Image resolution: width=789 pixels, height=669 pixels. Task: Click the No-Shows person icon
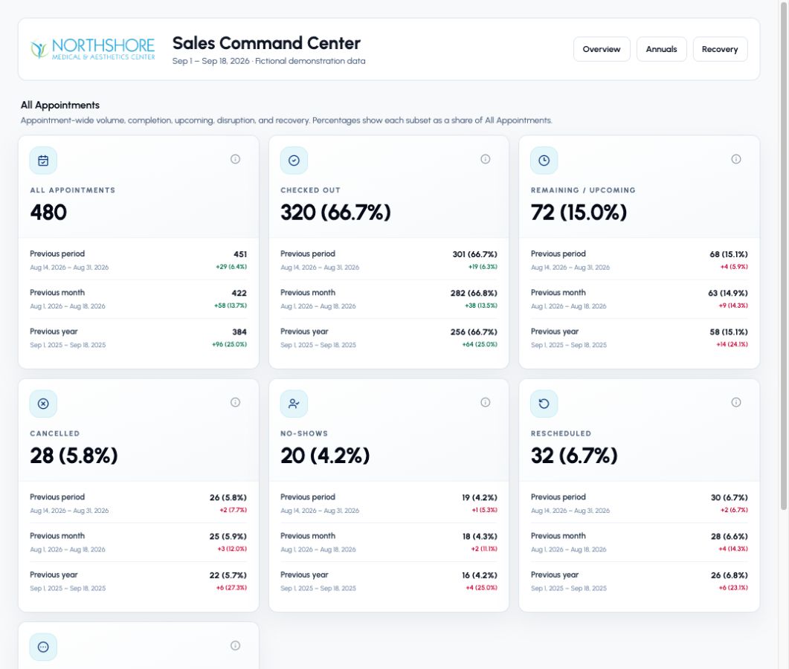(294, 404)
